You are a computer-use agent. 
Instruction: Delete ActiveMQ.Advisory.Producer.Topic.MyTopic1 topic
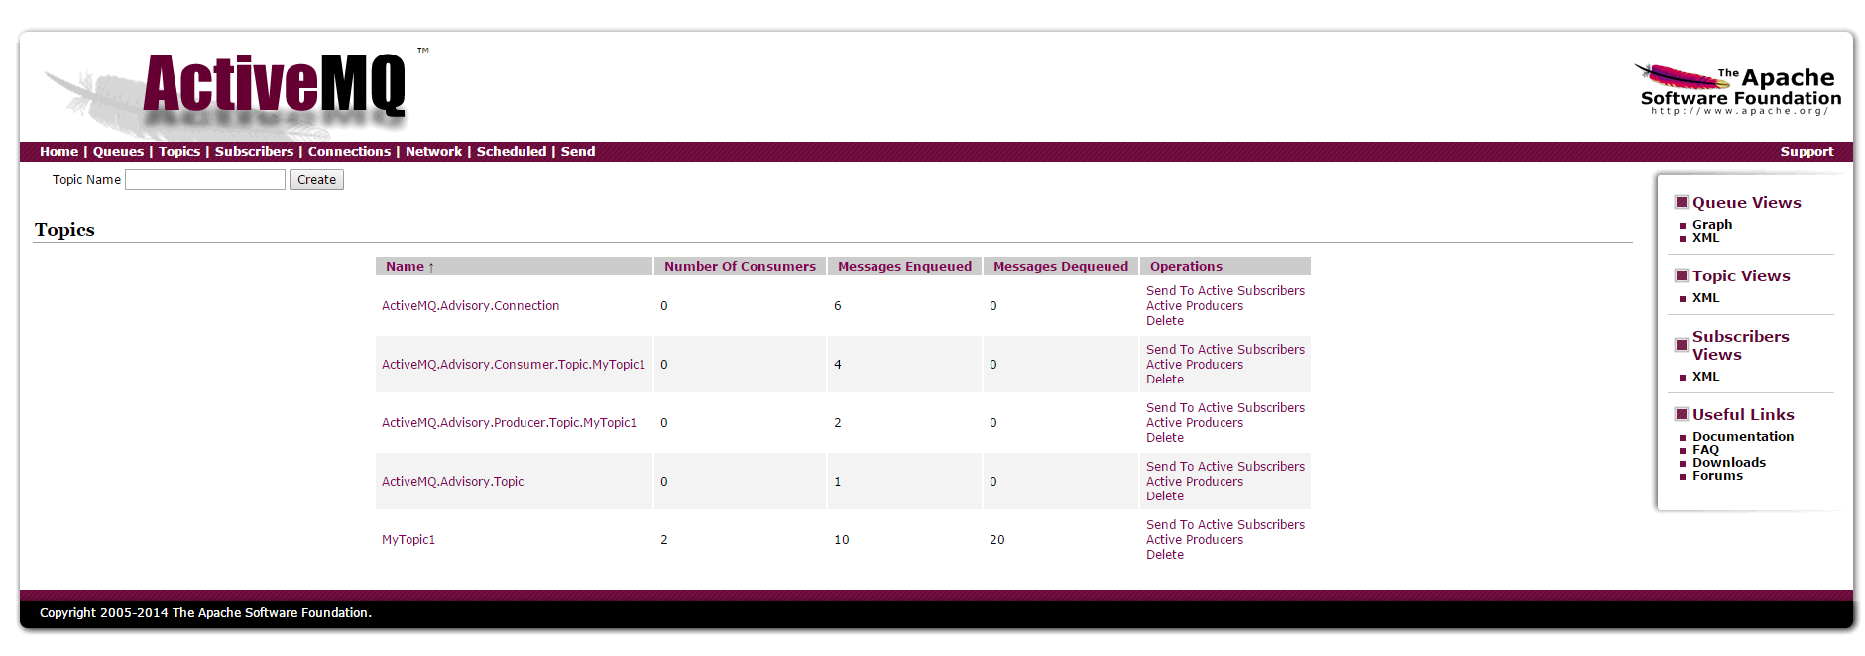click(x=1165, y=438)
